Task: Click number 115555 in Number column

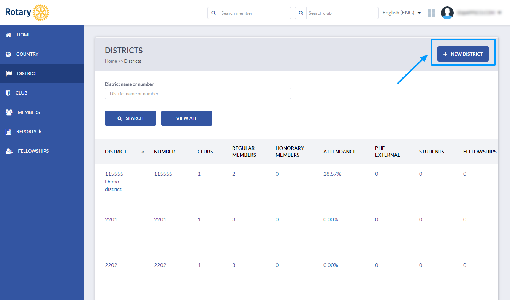Action: coord(163,174)
